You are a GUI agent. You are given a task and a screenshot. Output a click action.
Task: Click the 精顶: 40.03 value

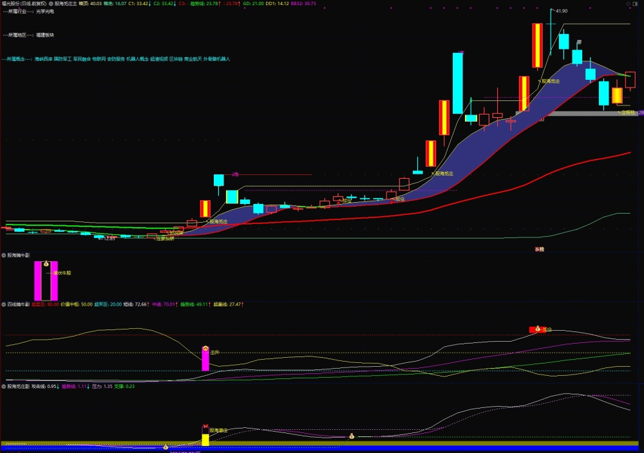click(x=90, y=3)
